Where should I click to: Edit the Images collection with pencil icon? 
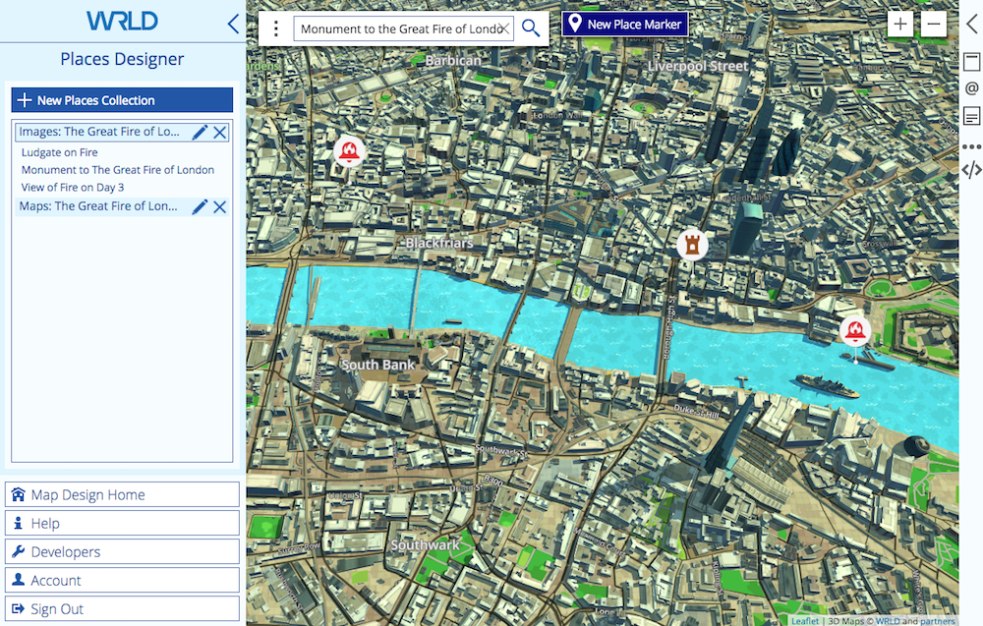click(x=200, y=132)
